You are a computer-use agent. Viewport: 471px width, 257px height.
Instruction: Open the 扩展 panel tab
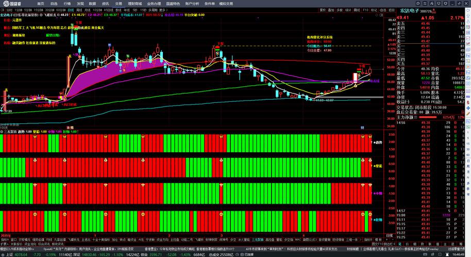point(4,244)
